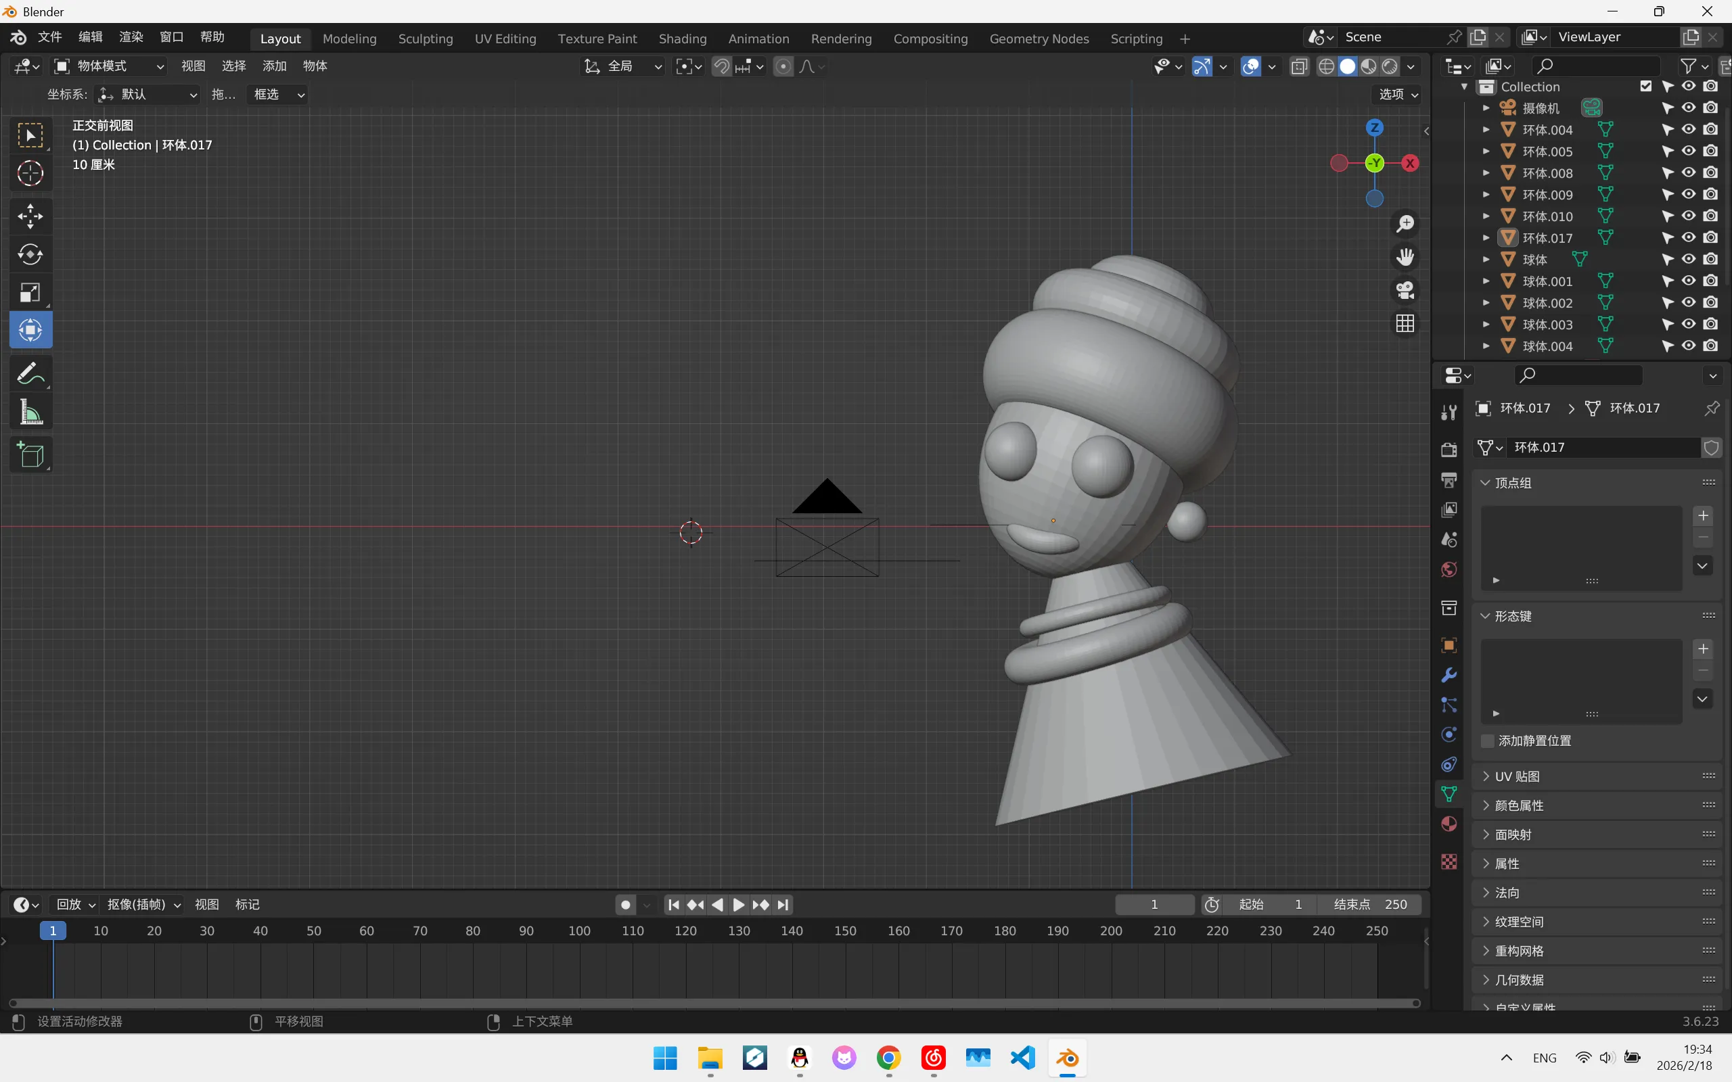Image resolution: width=1732 pixels, height=1082 pixels.
Task: Open the Modifiers wrench properties tab
Action: [1449, 676]
